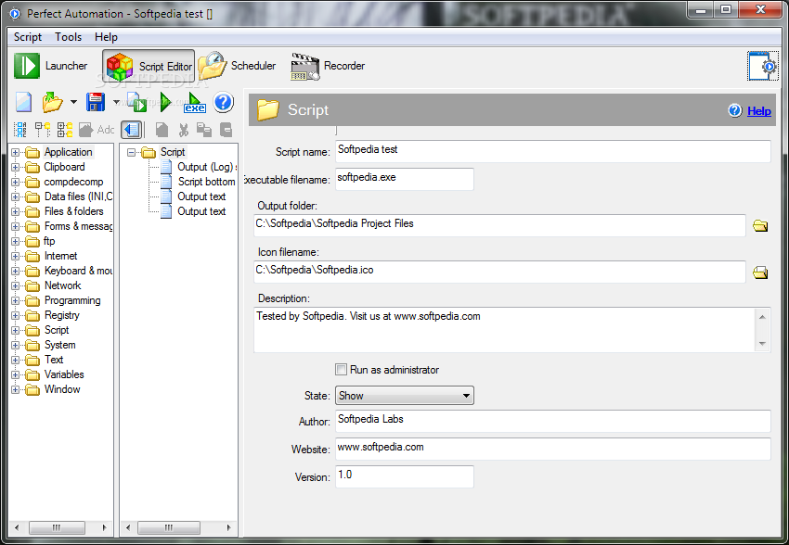789x545 pixels.
Task: Click the collapsed tree view icon
Action: pyautogui.click(x=43, y=130)
